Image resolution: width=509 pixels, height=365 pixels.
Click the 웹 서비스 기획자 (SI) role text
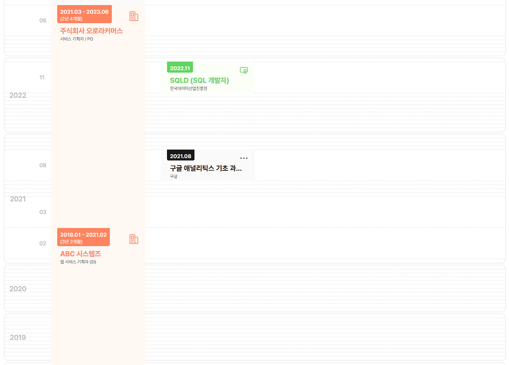77,262
